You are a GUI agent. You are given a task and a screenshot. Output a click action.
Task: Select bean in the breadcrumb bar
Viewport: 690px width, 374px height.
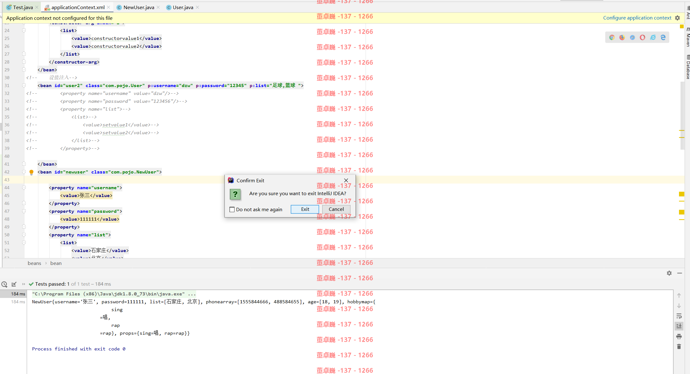click(x=56, y=263)
